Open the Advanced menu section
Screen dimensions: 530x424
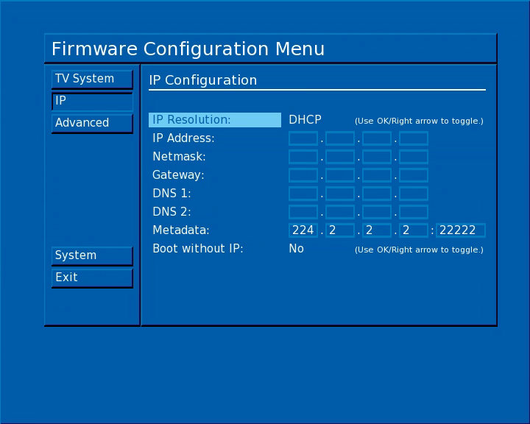(x=92, y=124)
